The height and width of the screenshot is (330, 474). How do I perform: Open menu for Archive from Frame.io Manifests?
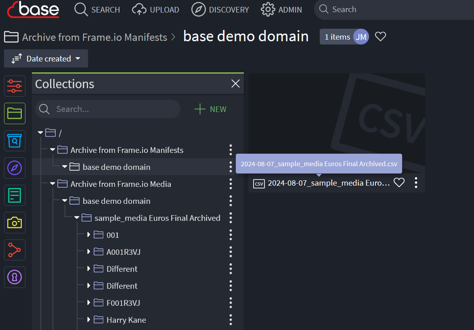pyautogui.click(x=231, y=150)
